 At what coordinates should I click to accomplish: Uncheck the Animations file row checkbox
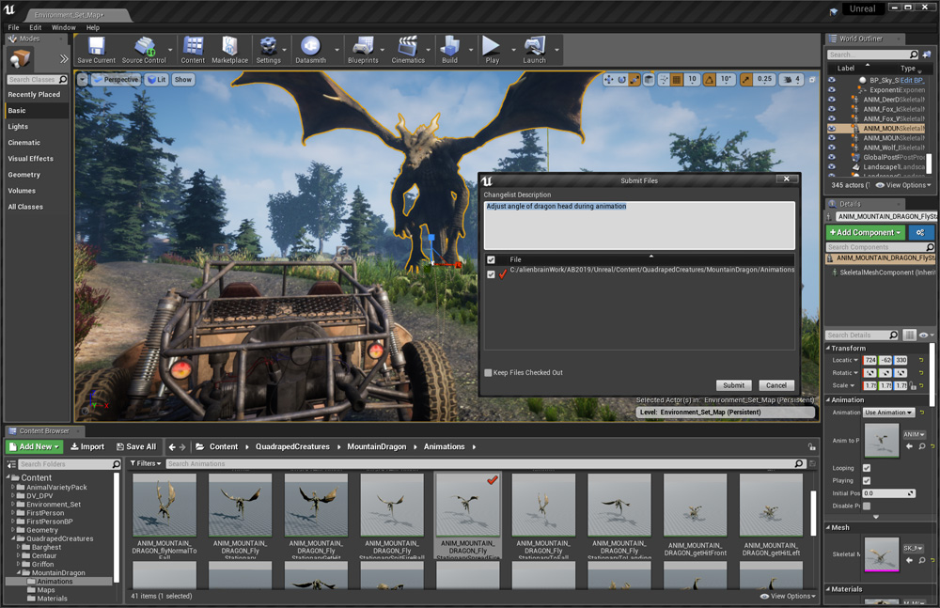pyautogui.click(x=491, y=274)
